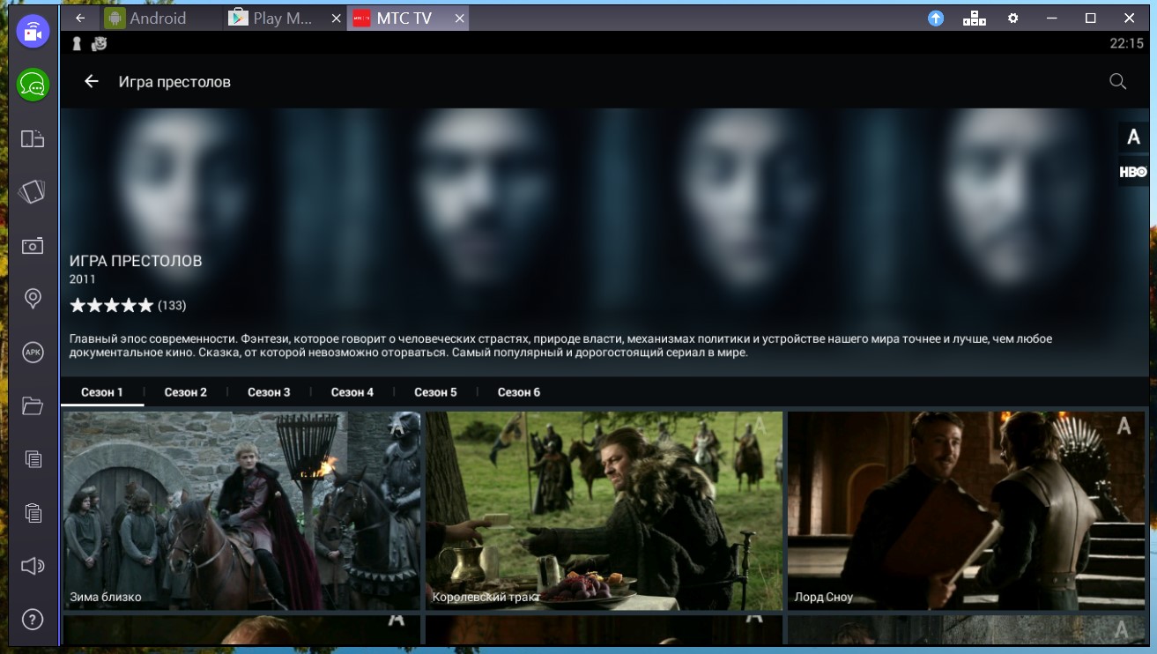
Task: Click the speaker volume icon
Action: (x=33, y=566)
